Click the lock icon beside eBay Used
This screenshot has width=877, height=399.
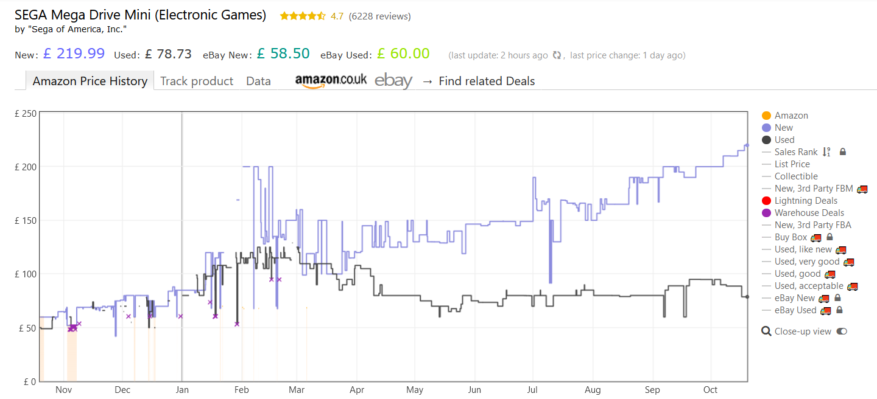839,310
